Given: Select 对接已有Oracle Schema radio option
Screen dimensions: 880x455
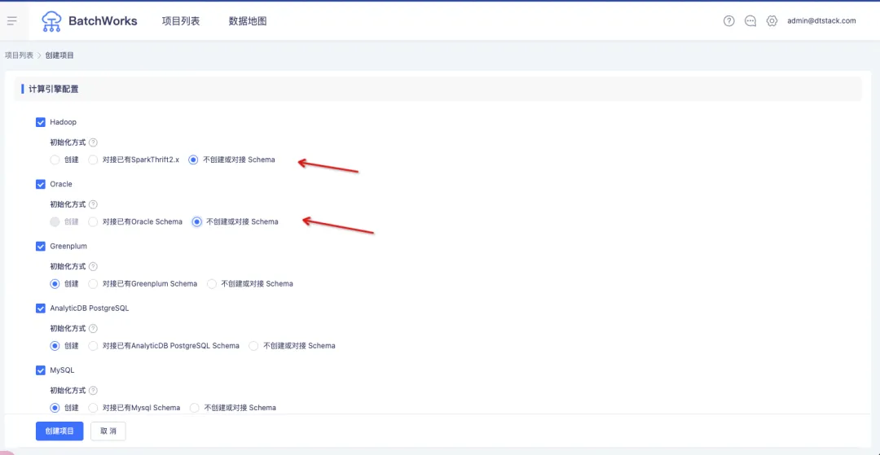Looking at the screenshot, I should click(x=93, y=222).
